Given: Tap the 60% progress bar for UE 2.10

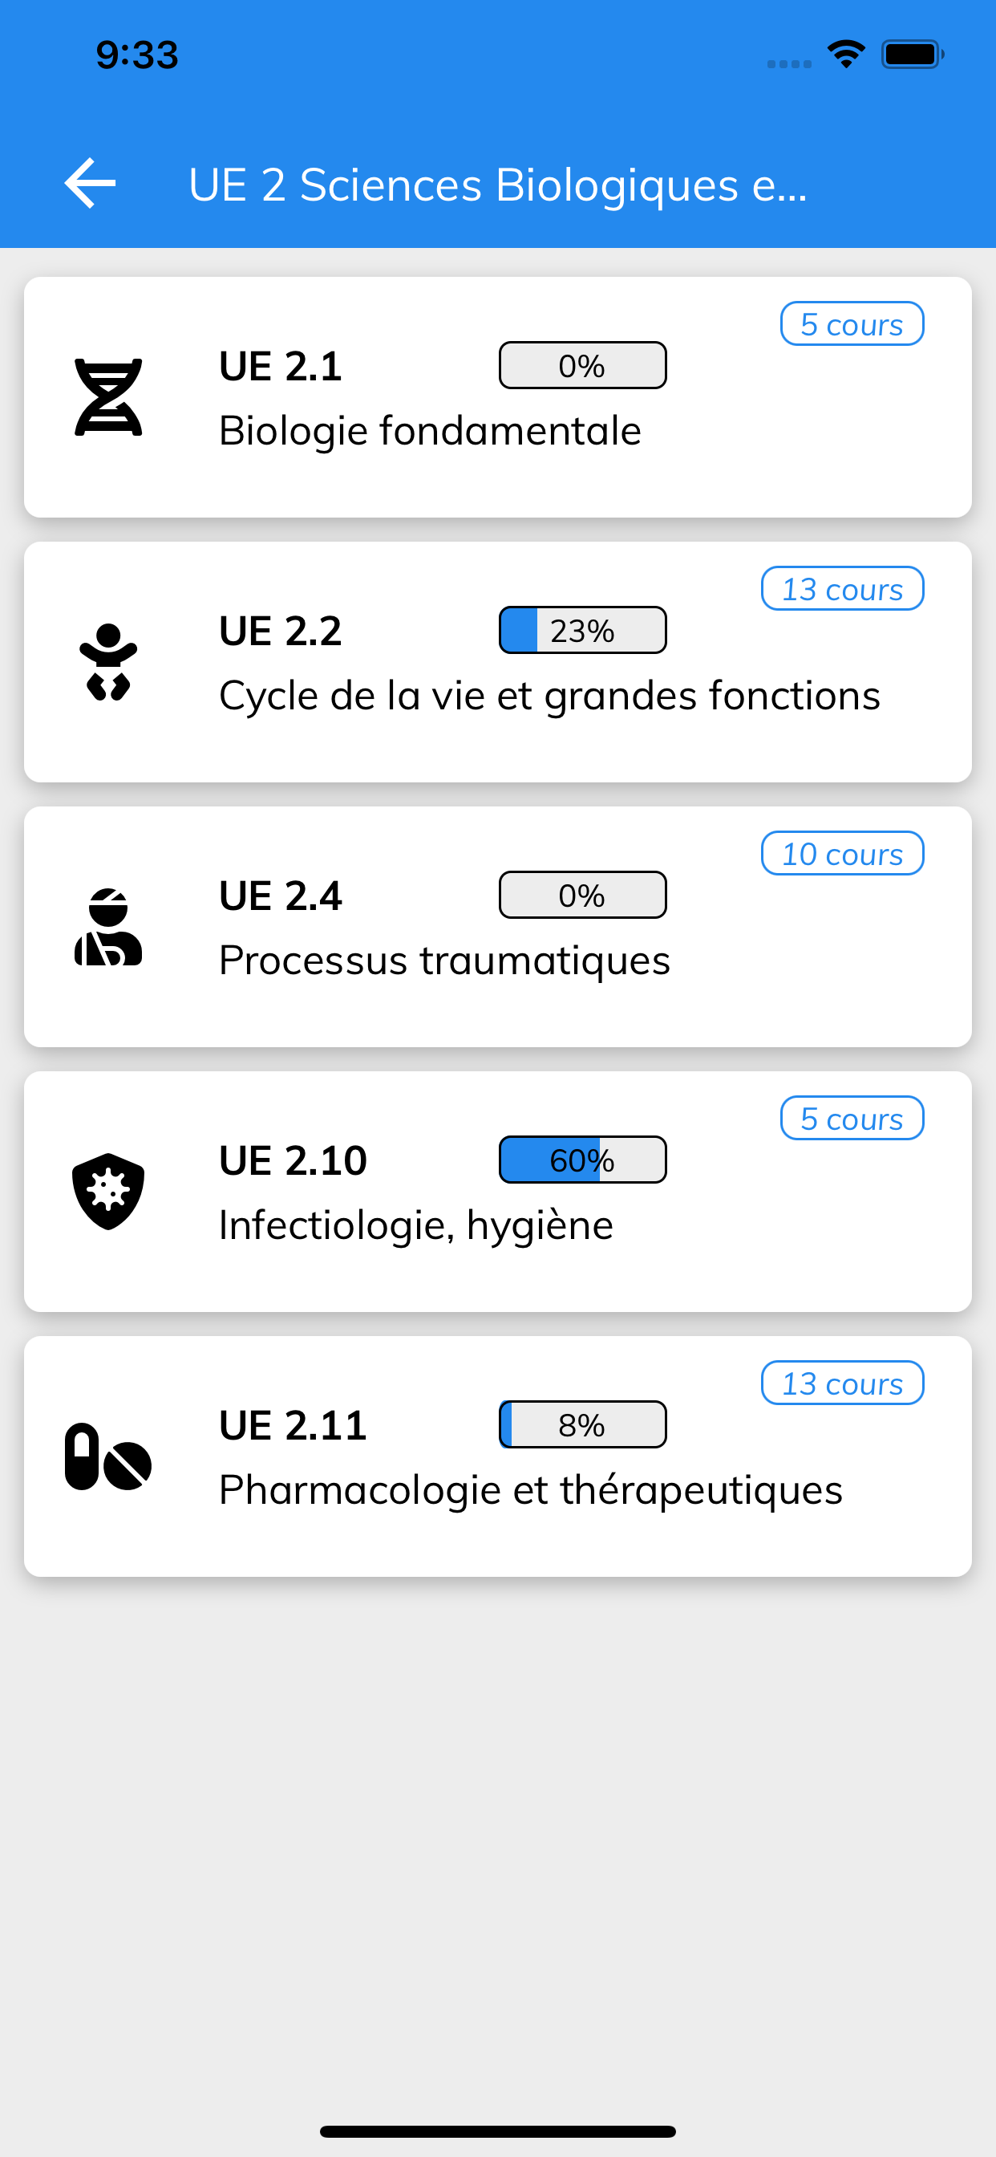Looking at the screenshot, I should [582, 1160].
